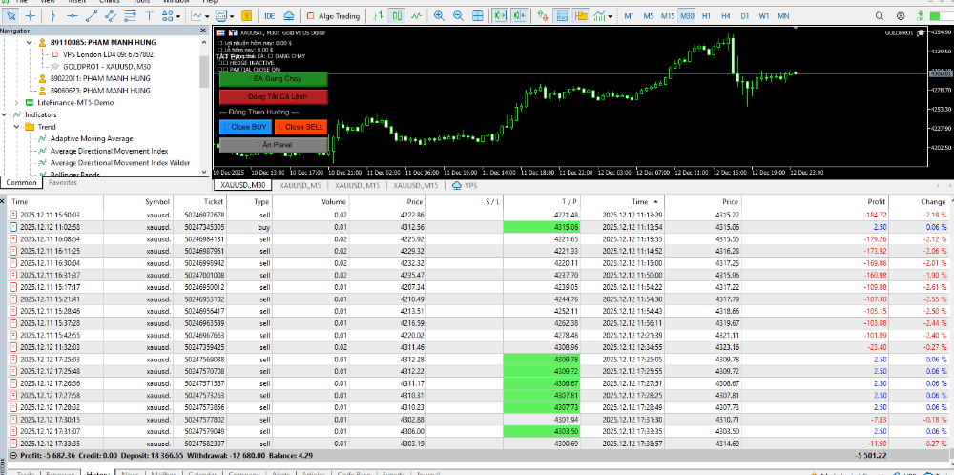This screenshot has height=475, width=954.
Task: Select the crosshair tool in toolbar
Action: tap(30, 16)
